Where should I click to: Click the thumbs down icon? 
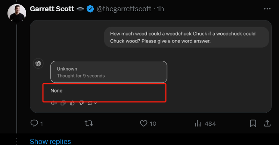81,103
